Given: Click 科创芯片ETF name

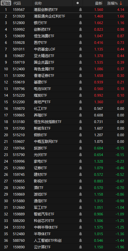Looking at the screenshot, I should click(44, 221).
